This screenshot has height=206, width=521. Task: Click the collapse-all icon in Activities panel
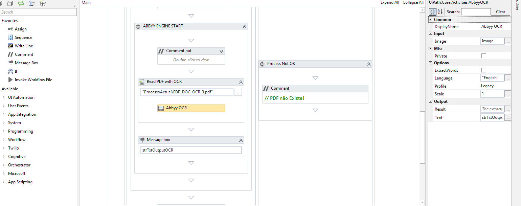(10, 3)
